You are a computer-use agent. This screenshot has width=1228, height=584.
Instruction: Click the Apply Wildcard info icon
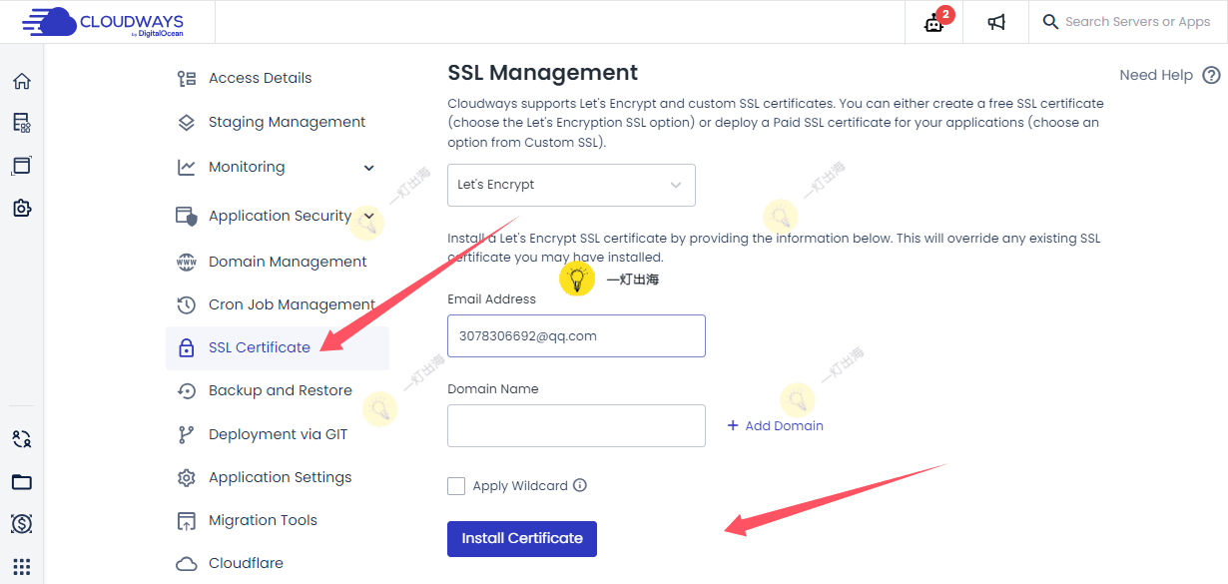pyautogui.click(x=580, y=485)
